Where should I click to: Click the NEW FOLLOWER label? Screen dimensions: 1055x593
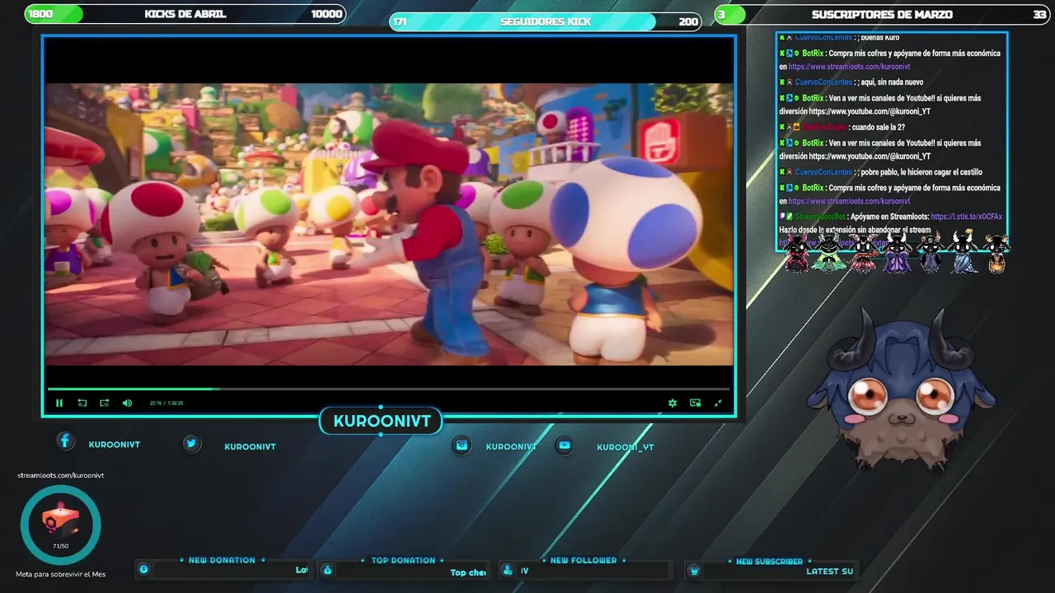584,560
